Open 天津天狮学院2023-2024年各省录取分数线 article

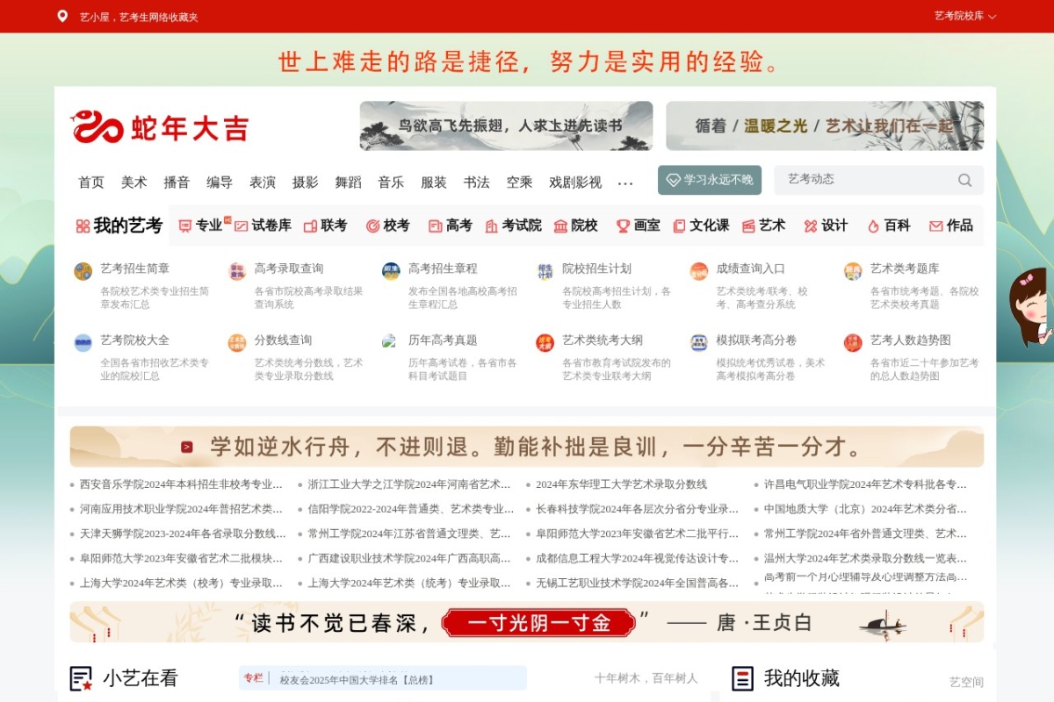click(183, 534)
